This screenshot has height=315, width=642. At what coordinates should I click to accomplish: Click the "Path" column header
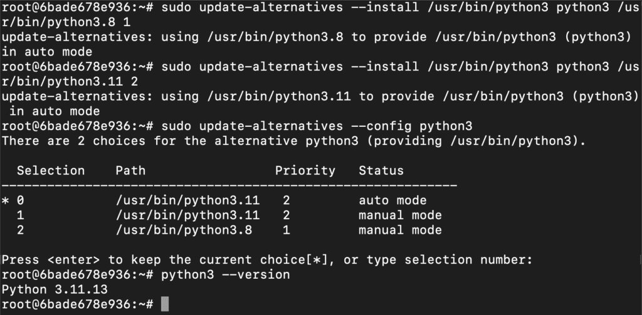pyautogui.click(x=130, y=170)
